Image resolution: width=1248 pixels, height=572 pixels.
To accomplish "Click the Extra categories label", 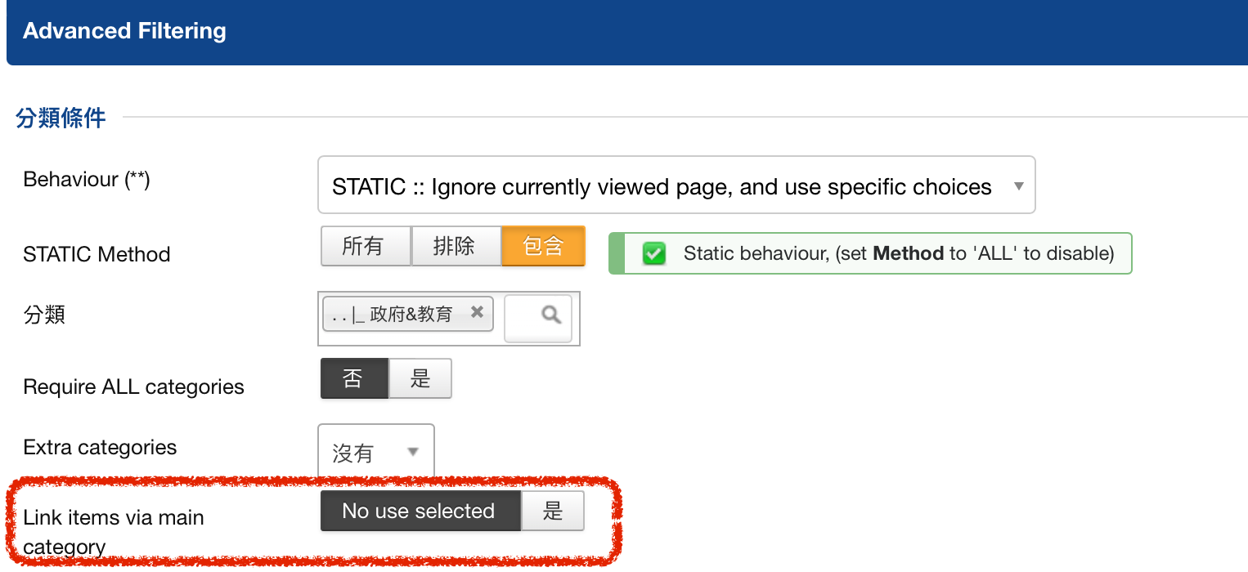I will click(100, 447).
